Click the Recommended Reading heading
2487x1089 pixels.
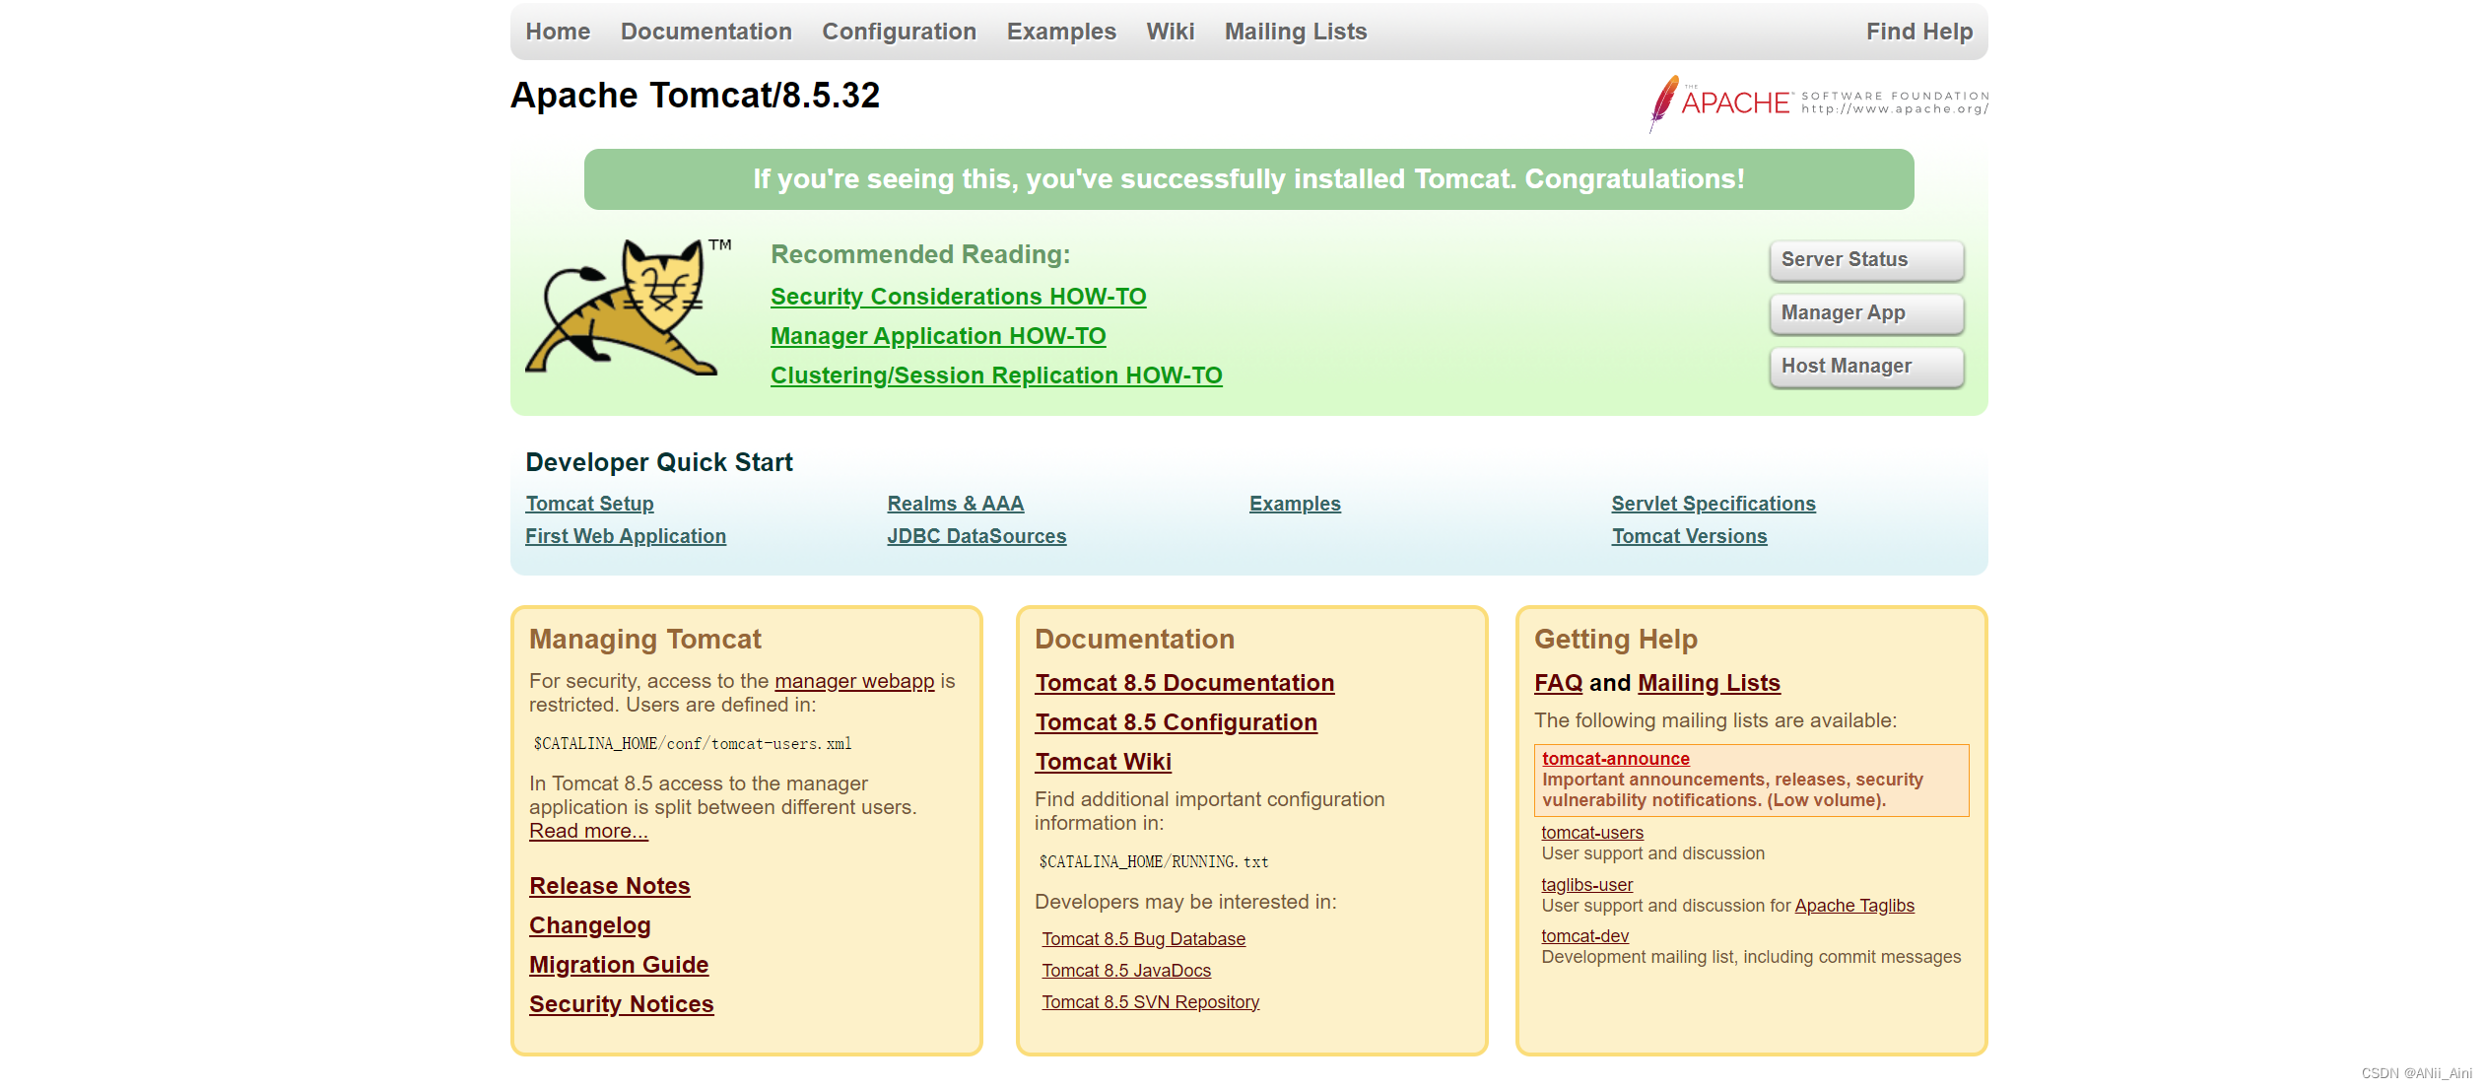(920, 254)
